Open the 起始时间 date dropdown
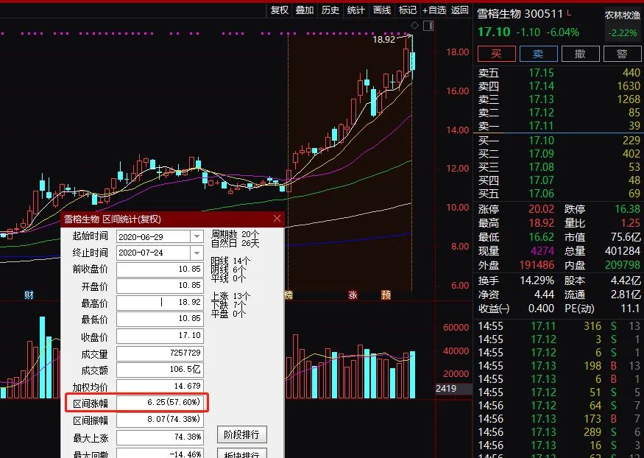Image resolution: width=644 pixels, height=458 pixels. [197, 236]
